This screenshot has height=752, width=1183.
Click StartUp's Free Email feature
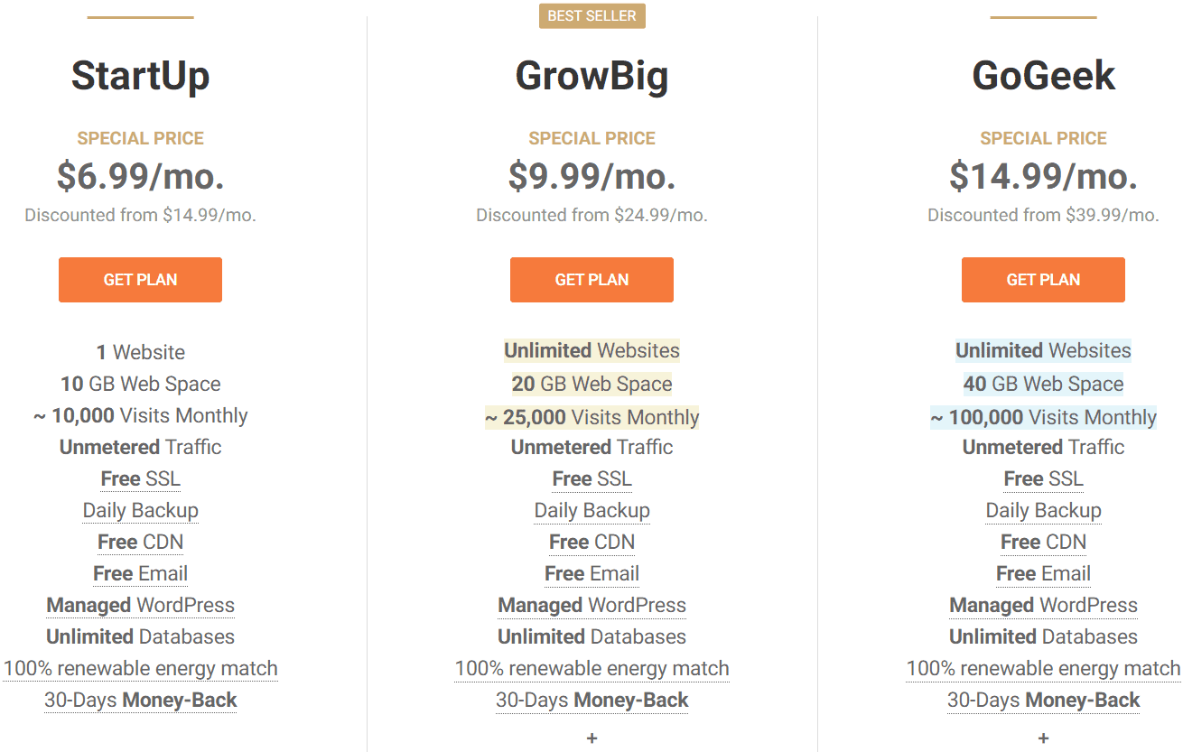coord(140,573)
